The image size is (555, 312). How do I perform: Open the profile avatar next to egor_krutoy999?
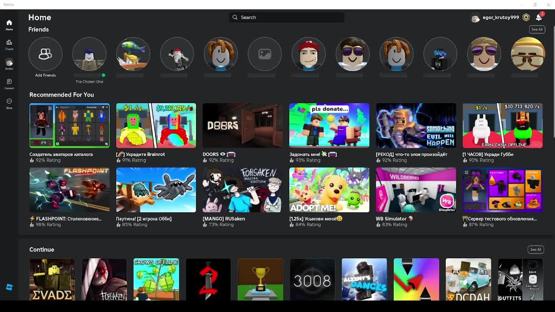[475, 17]
